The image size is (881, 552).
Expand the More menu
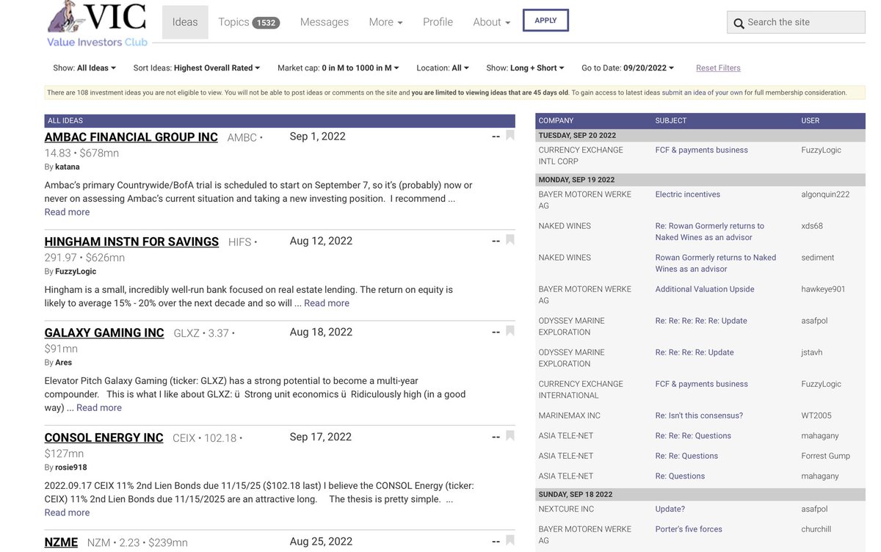click(385, 22)
